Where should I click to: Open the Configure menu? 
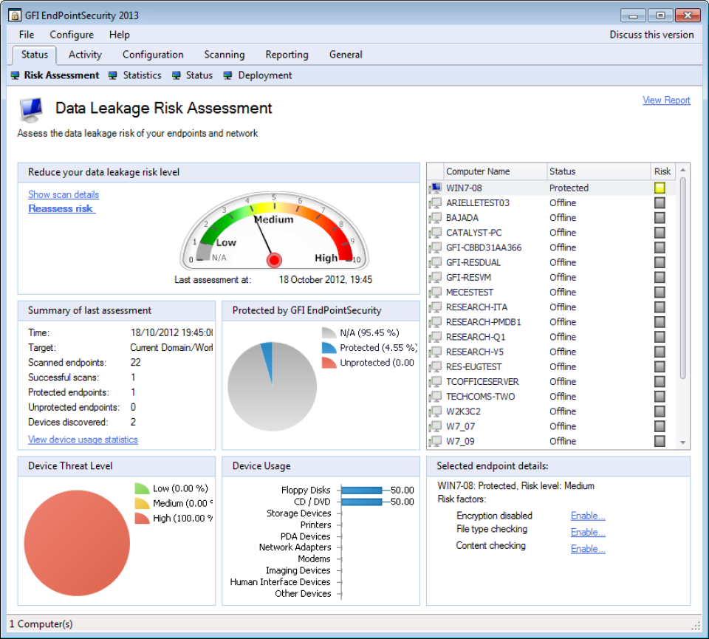(71, 35)
